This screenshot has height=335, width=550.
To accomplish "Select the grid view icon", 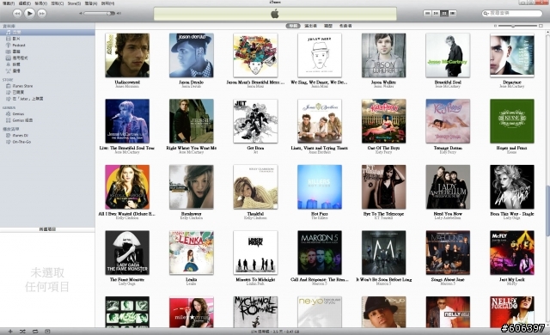I will 444,14.
